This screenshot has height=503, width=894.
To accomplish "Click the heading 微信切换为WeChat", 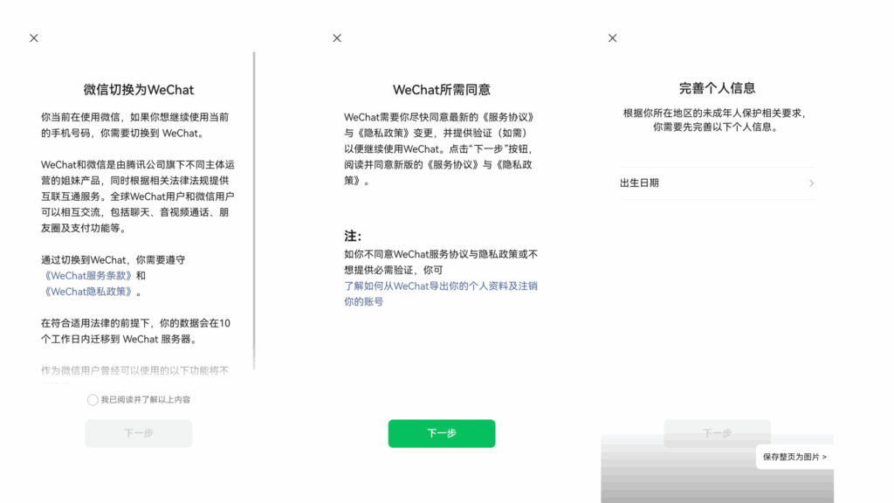I will [139, 90].
